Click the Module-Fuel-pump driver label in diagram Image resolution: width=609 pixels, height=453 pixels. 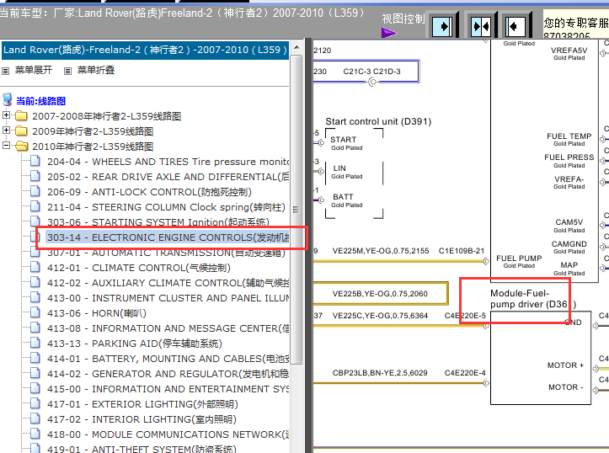click(532, 299)
